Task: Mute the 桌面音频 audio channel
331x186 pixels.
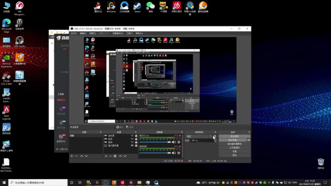Action: point(174,153)
